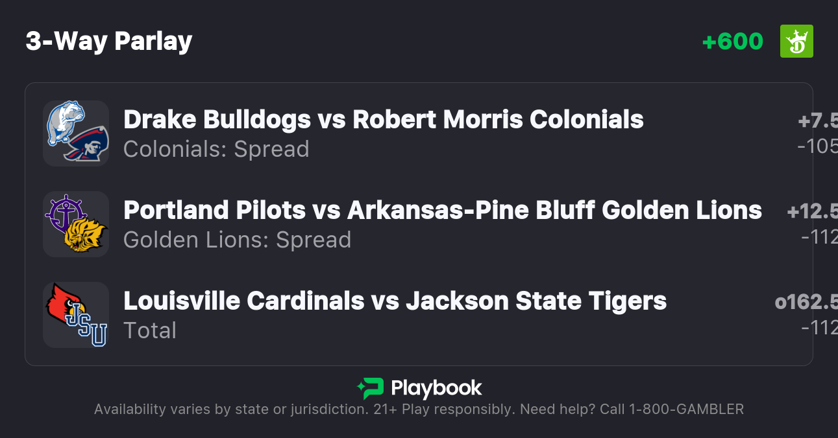Select the 3-Way Parlay heading
Image resolution: width=838 pixels, height=438 pixels.
coord(109,41)
